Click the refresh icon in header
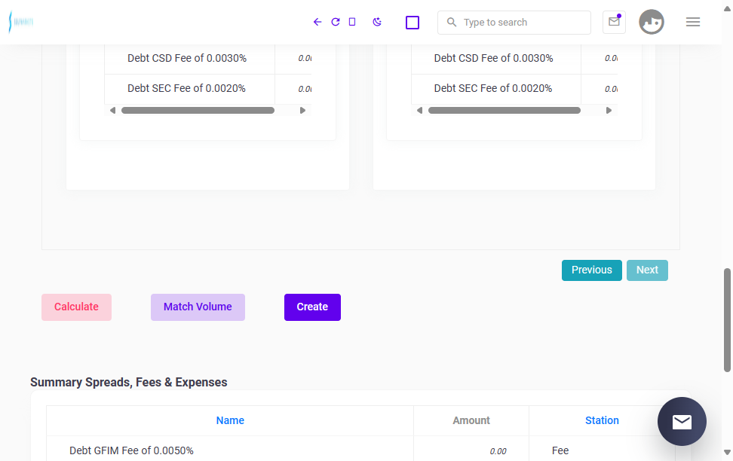The height and width of the screenshot is (461, 733). 335,22
